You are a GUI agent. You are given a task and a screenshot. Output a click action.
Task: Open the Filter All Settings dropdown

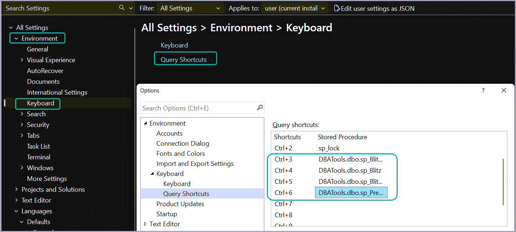click(x=218, y=8)
